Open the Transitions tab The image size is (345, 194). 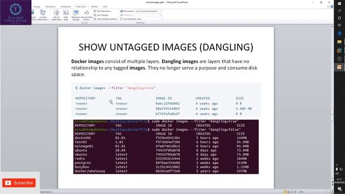[x=50, y=6]
